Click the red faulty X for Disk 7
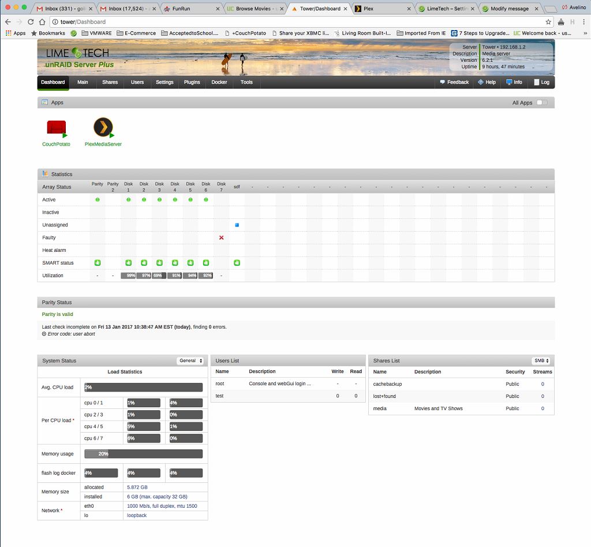This screenshot has height=547, width=591. pos(221,237)
